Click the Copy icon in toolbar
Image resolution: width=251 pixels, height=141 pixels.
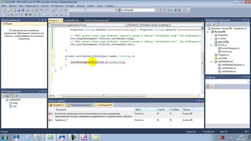(32, 10)
